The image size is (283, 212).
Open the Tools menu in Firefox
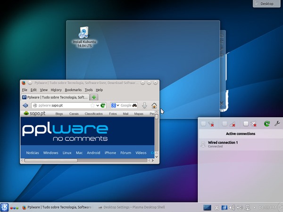point(89,90)
